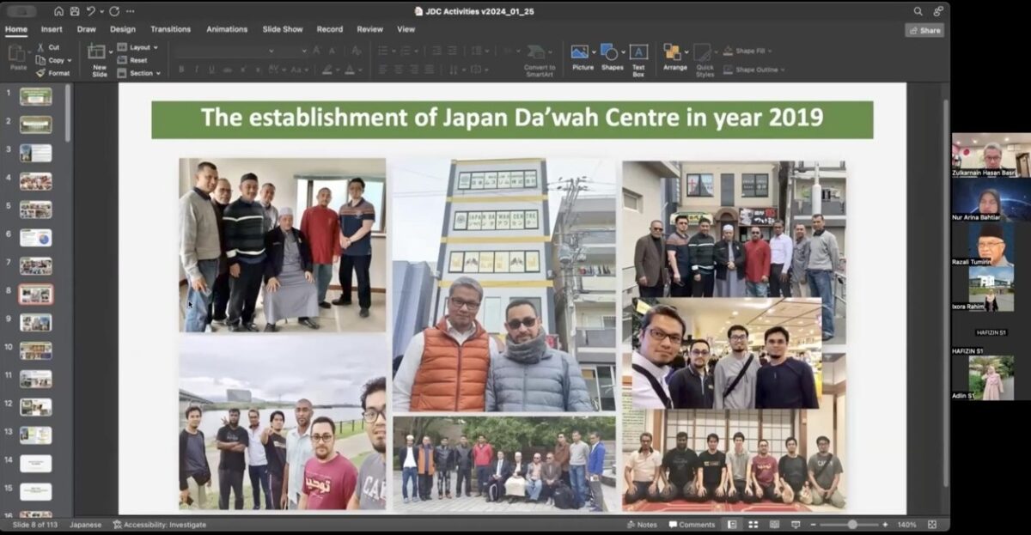Open the Record tab
The width and height of the screenshot is (1031, 535).
pyautogui.click(x=330, y=29)
